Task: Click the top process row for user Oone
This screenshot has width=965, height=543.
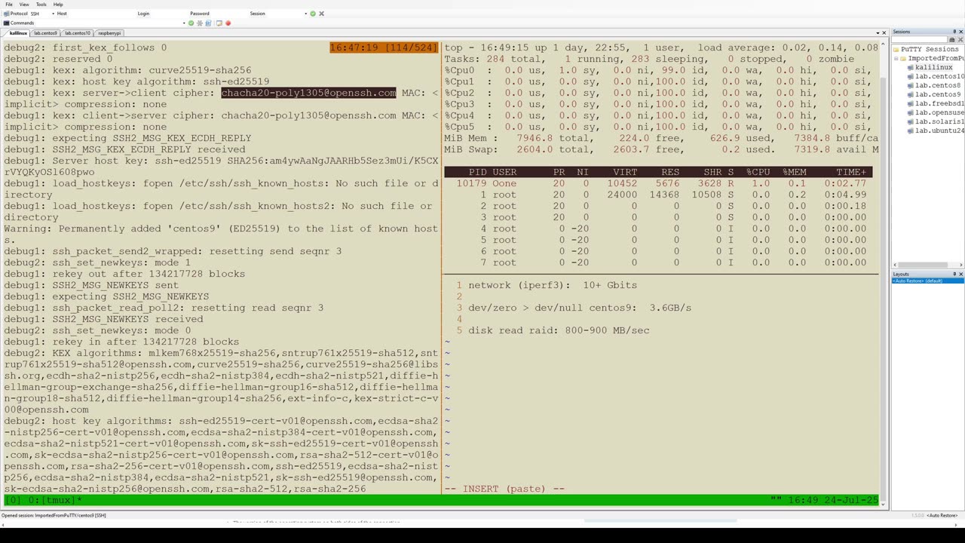Action: pyautogui.click(x=658, y=183)
